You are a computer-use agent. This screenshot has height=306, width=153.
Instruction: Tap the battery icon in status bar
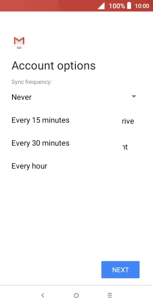129,6
